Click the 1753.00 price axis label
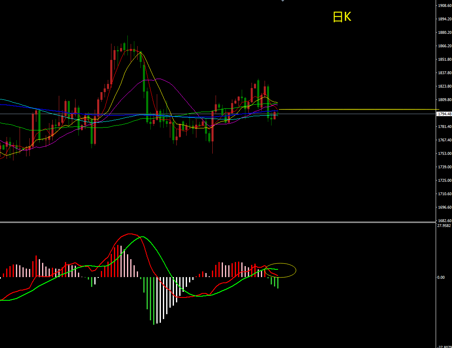The height and width of the screenshot is (348, 452). [x=444, y=154]
